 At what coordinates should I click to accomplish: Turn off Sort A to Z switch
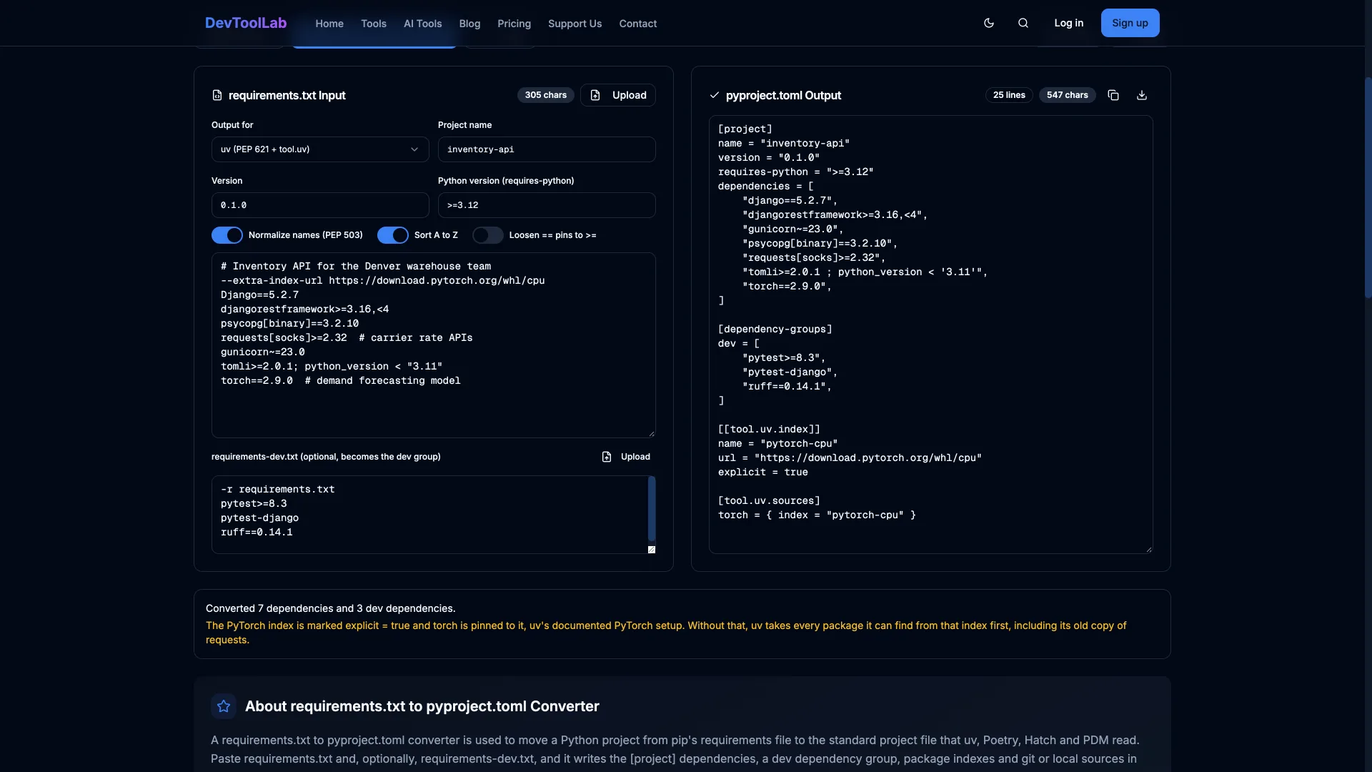tap(393, 235)
